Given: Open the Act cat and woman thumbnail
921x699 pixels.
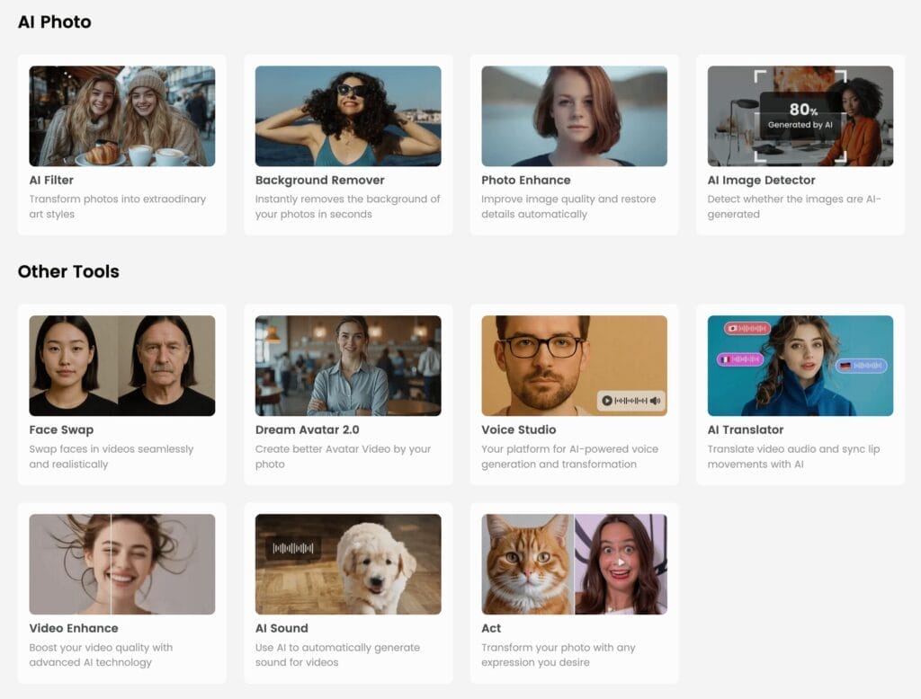Looking at the screenshot, I should coord(574,564).
